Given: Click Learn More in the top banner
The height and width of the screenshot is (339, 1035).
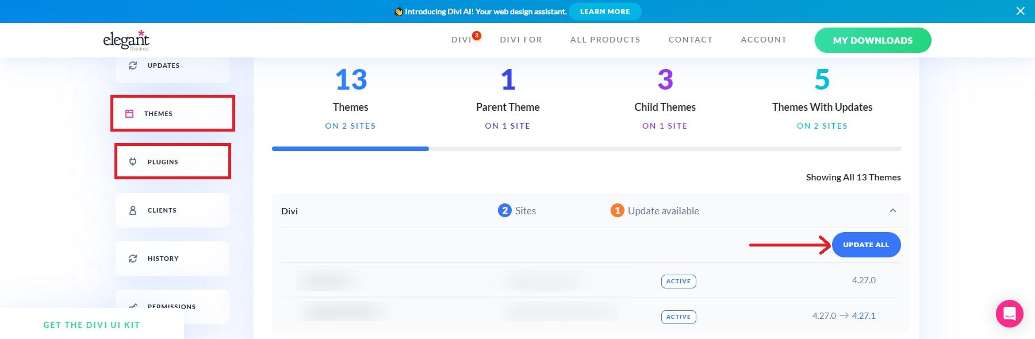Looking at the screenshot, I should [604, 11].
